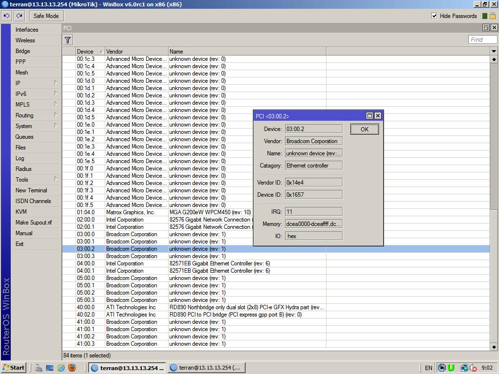
Task: Click the Show Desktop quick launch icon
Action: click(x=49, y=368)
